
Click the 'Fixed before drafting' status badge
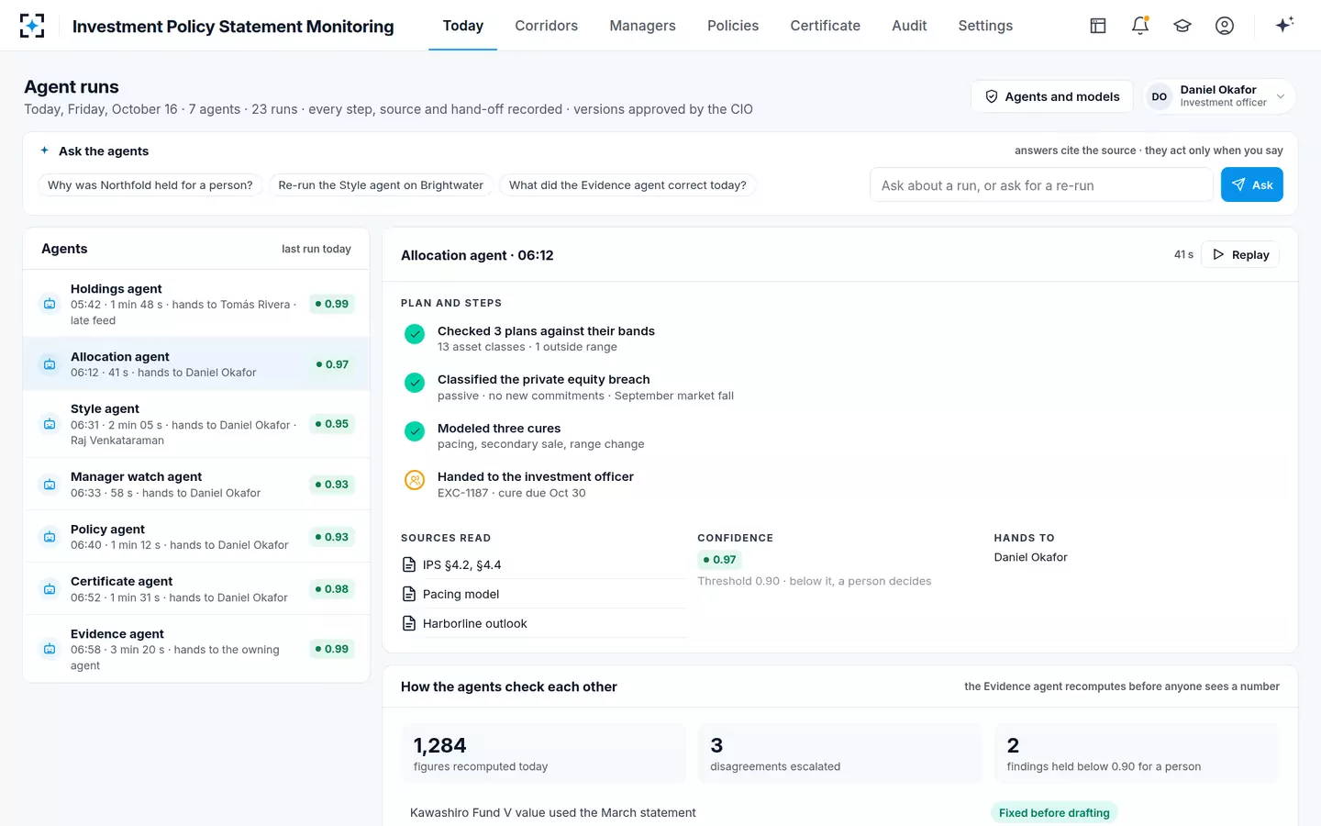click(x=1054, y=813)
